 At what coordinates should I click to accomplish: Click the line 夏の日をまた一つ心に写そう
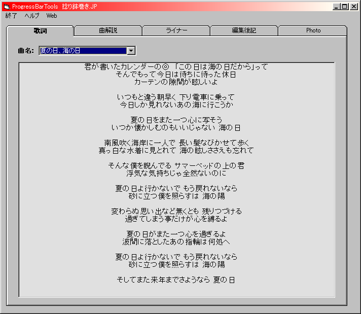176,120
